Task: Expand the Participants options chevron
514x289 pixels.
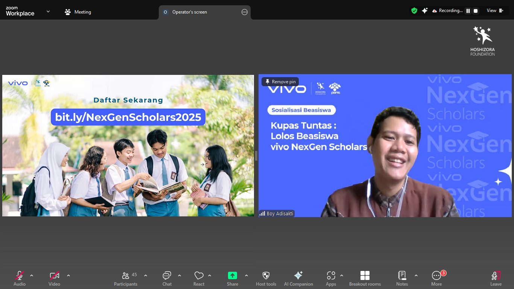Action: pos(146,275)
